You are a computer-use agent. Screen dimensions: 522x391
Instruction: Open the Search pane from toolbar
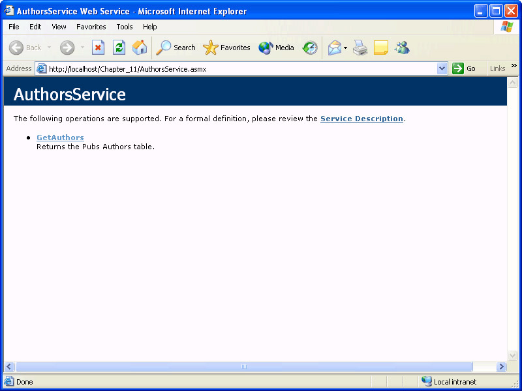point(176,48)
